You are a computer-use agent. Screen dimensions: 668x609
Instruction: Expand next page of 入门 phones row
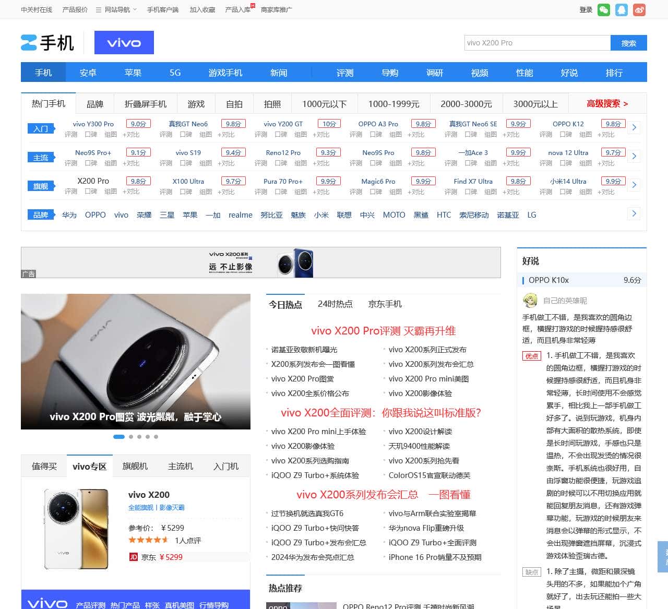(x=634, y=127)
